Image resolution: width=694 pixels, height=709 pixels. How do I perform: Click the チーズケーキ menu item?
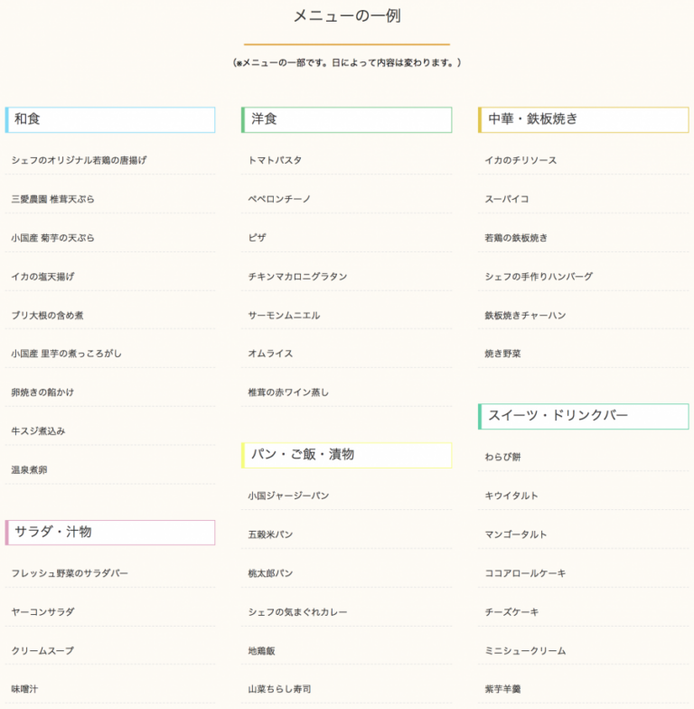(x=511, y=612)
